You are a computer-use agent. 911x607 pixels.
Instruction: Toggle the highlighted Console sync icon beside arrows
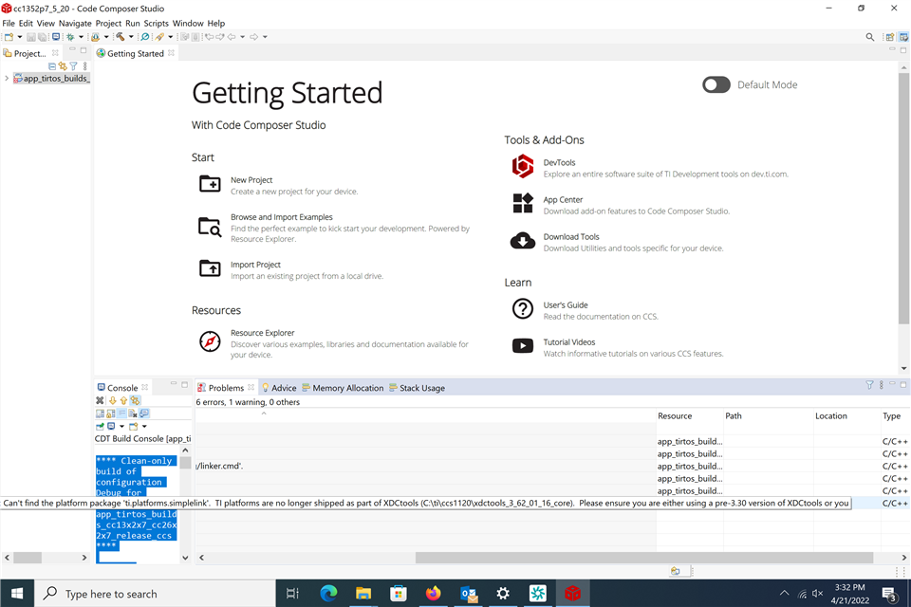[x=135, y=401]
